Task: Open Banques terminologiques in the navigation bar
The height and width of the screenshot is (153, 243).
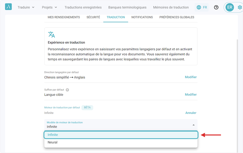Action: tap(127, 7)
